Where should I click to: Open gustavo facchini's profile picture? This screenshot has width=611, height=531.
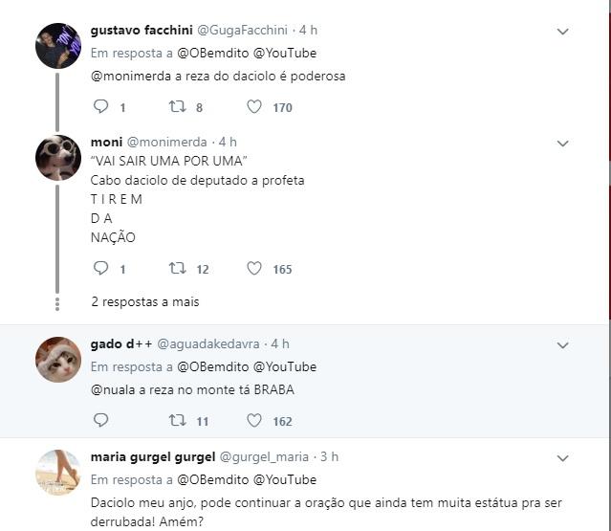pyautogui.click(x=58, y=46)
